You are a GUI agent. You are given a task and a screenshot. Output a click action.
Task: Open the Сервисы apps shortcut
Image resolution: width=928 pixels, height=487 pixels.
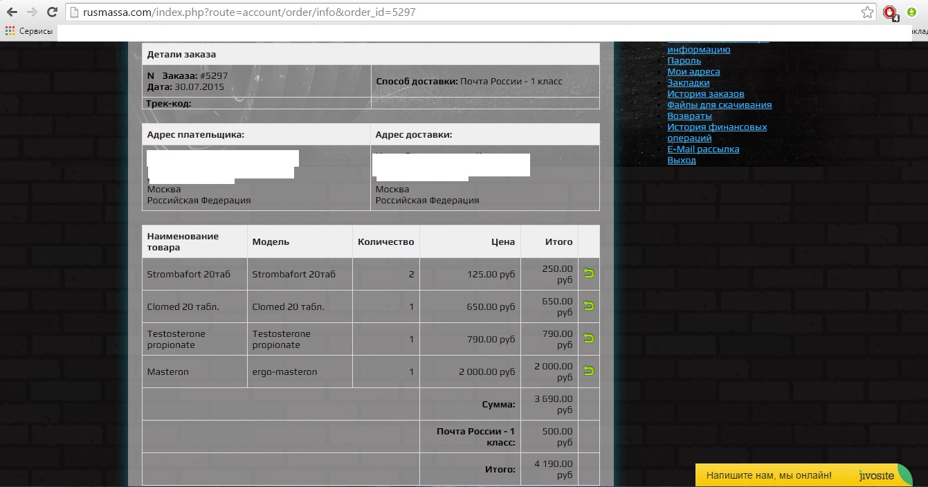tap(29, 31)
